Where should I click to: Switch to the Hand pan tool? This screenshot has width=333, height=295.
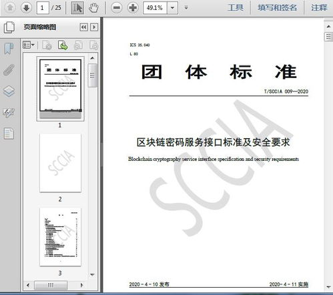93,8
